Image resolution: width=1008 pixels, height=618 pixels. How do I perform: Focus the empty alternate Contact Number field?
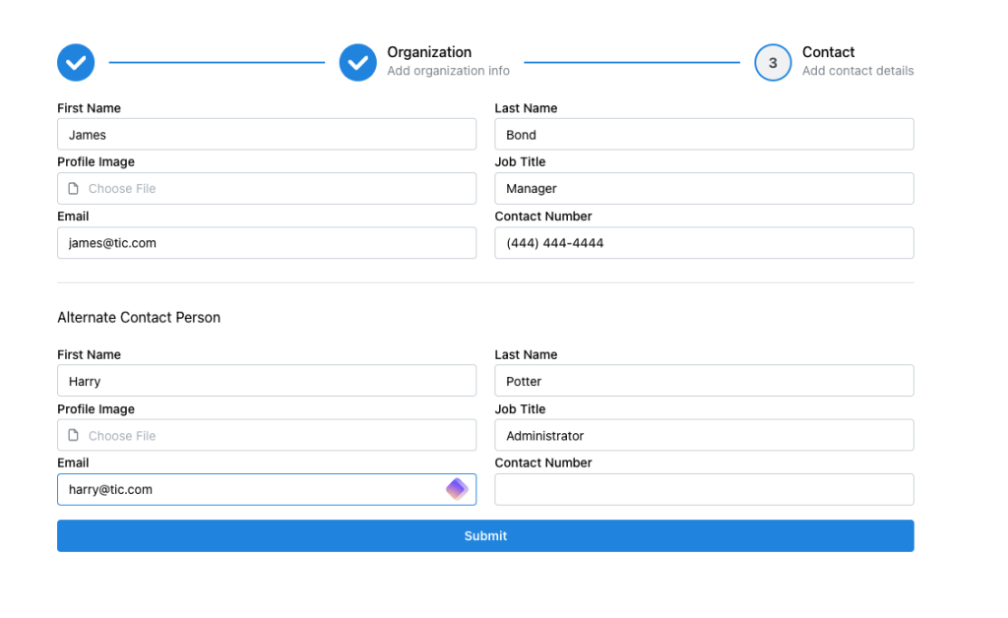coord(704,489)
